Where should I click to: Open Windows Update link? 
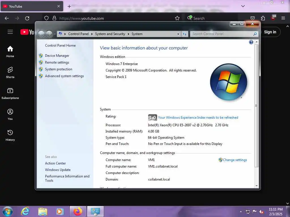(x=58, y=170)
